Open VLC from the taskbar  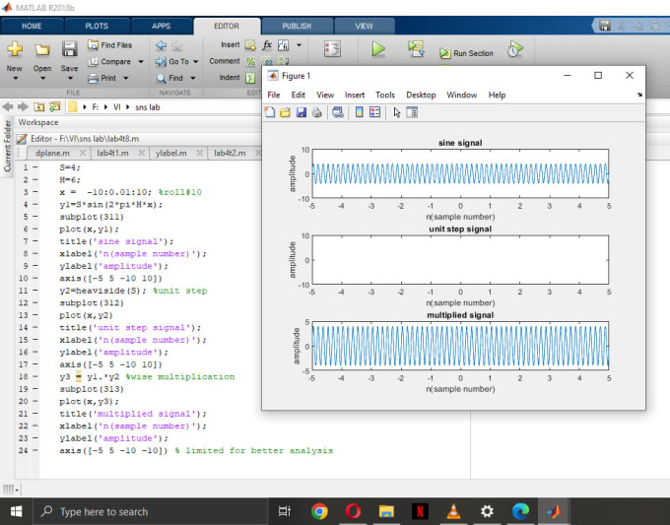[x=453, y=511]
